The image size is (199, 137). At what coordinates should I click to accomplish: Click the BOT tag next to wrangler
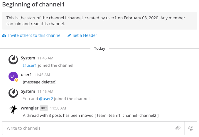[44, 108]
